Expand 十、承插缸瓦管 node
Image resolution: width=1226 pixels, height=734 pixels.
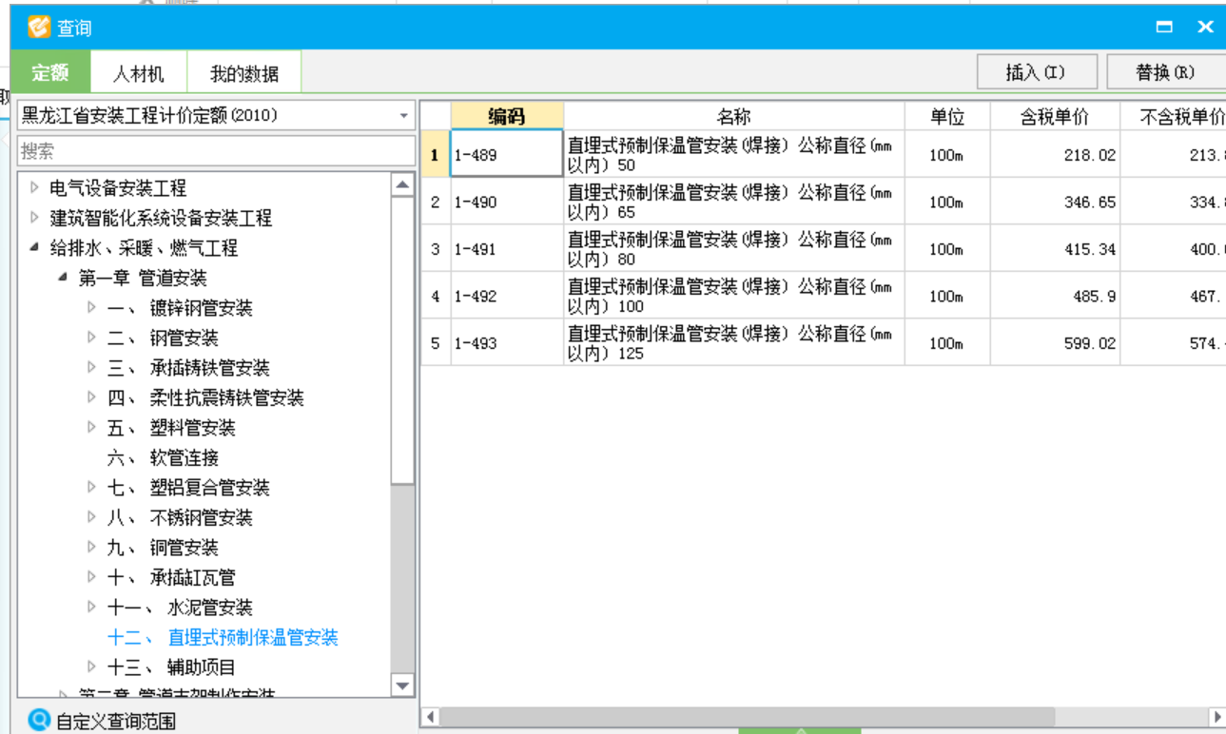tap(91, 577)
